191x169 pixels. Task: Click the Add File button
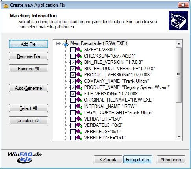(28, 44)
